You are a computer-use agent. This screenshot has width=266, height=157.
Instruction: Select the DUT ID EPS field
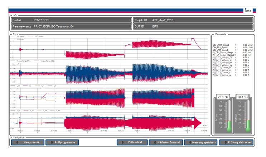click(x=193, y=26)
